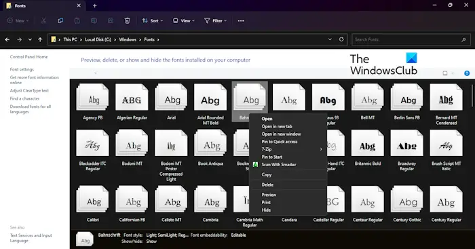This screenshot has height=249, width=475.
Task: Open a new tab with plus button
Action: click(95, 5)
